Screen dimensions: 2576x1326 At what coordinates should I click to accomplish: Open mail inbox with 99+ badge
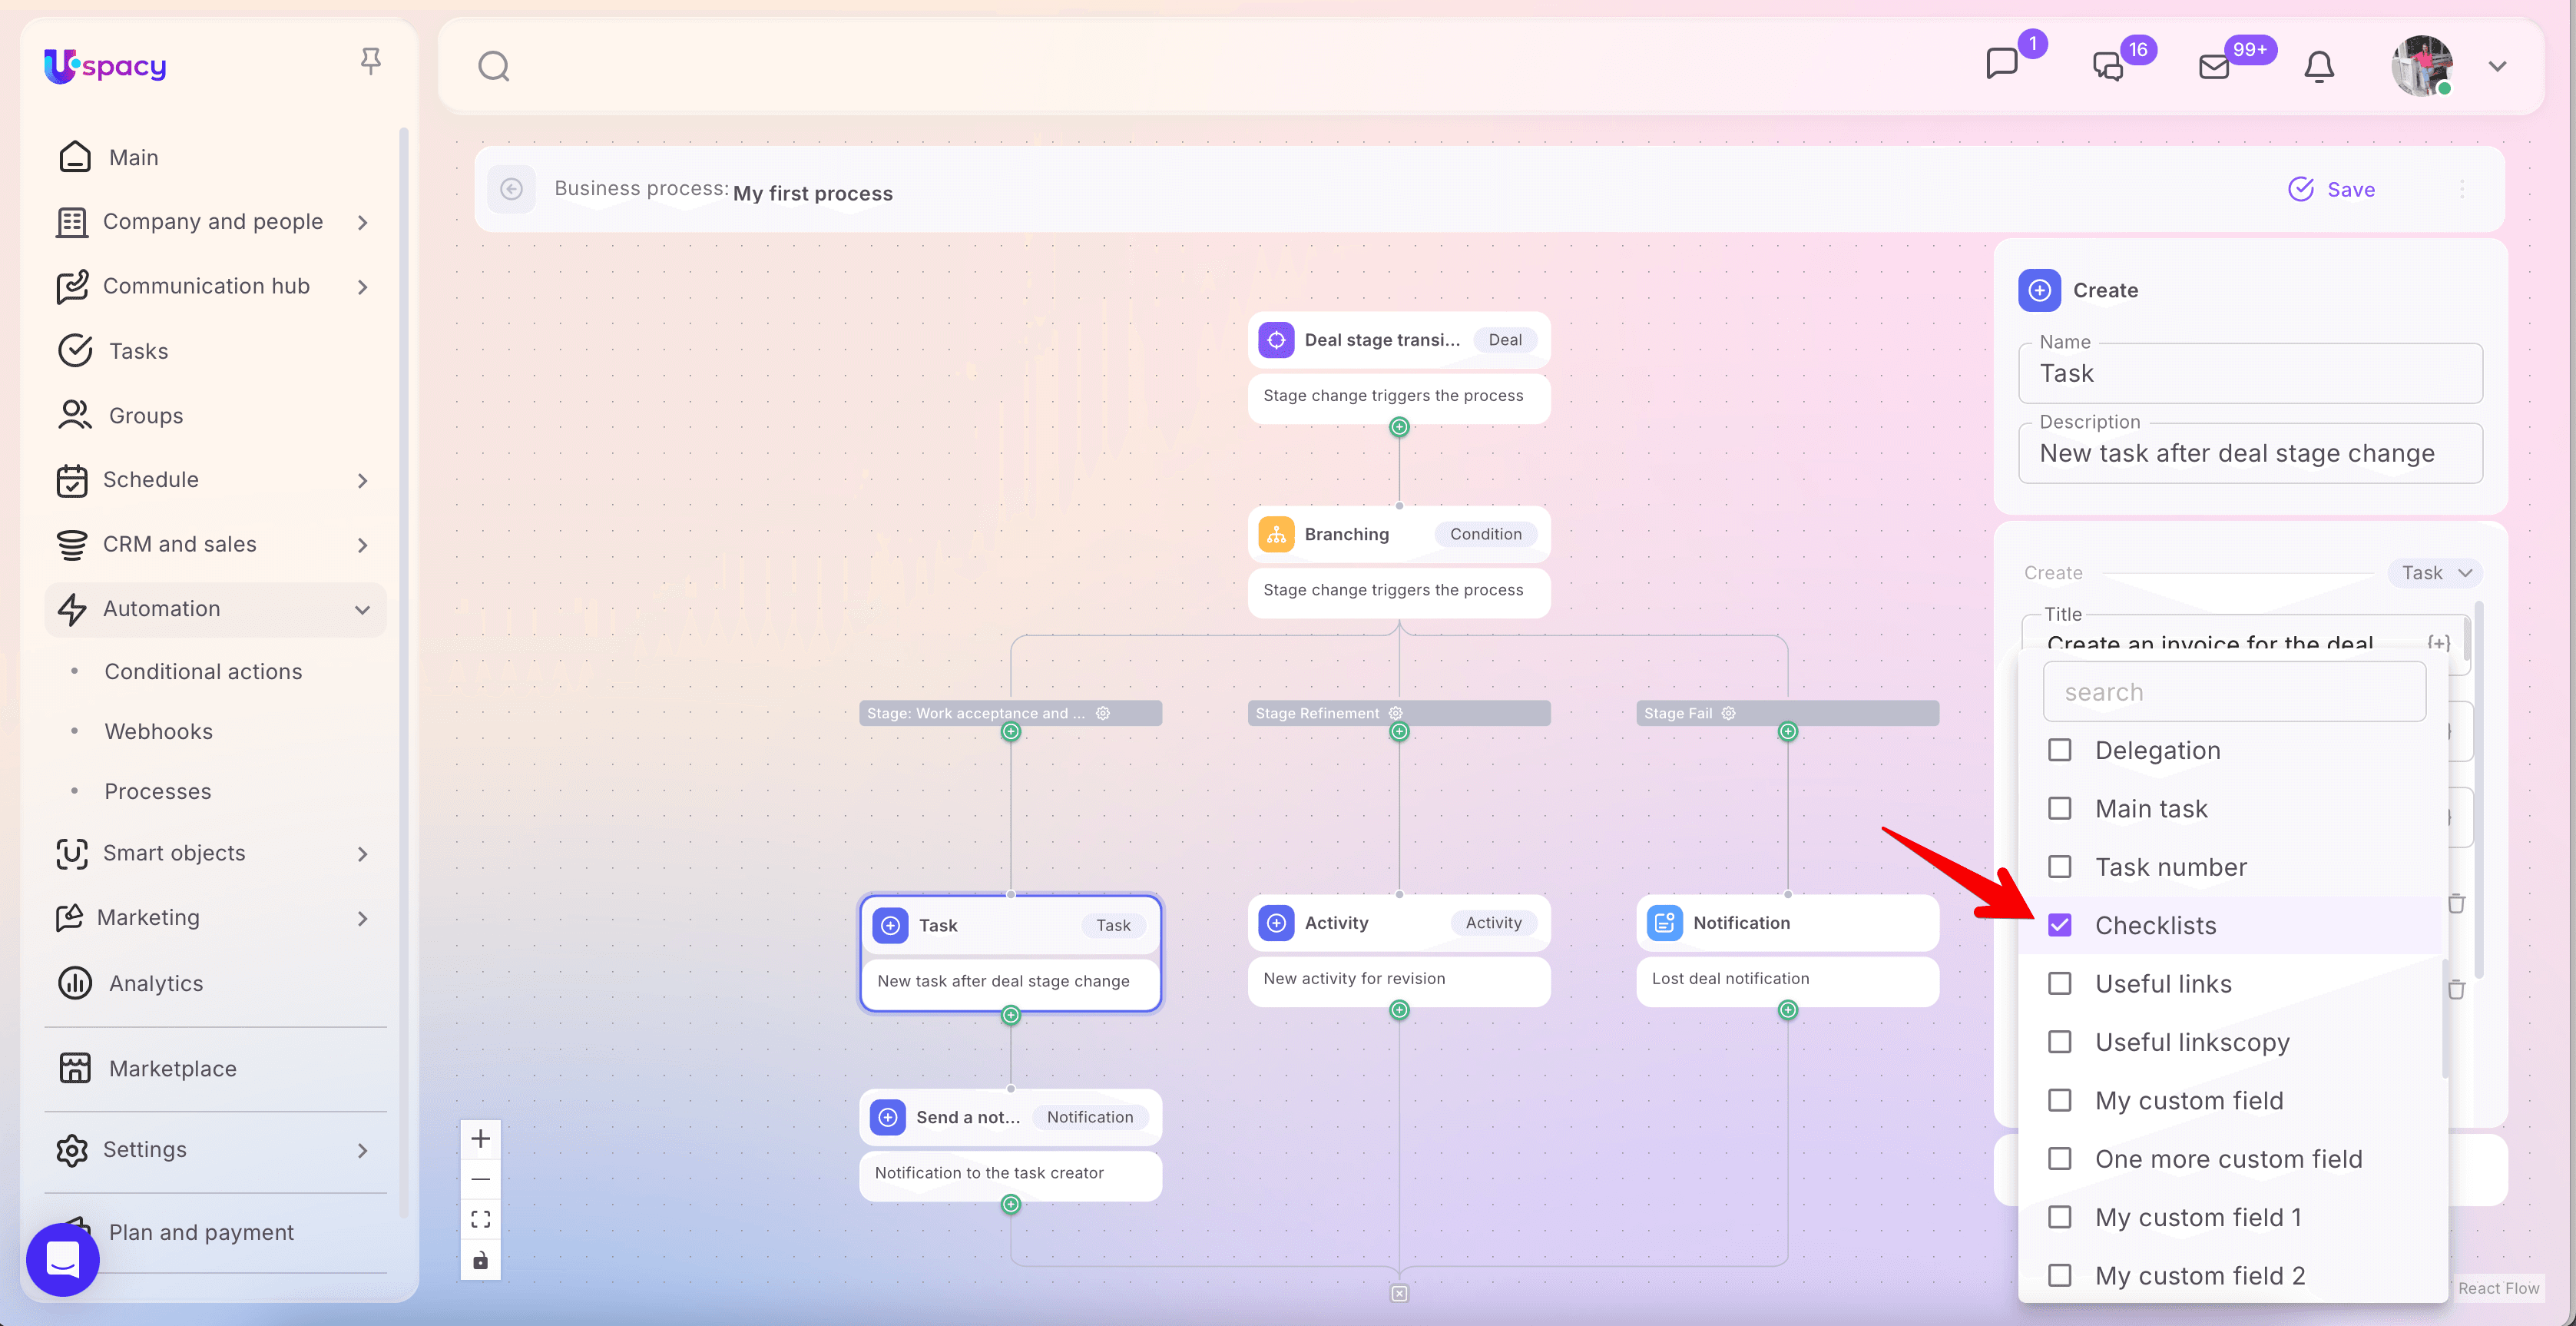click(2214, 67)
